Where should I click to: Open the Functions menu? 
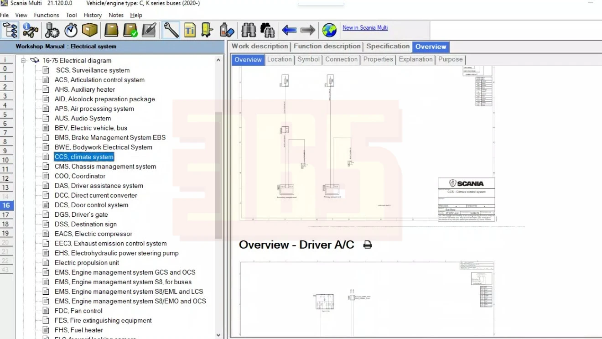click(x=47, y=15)
